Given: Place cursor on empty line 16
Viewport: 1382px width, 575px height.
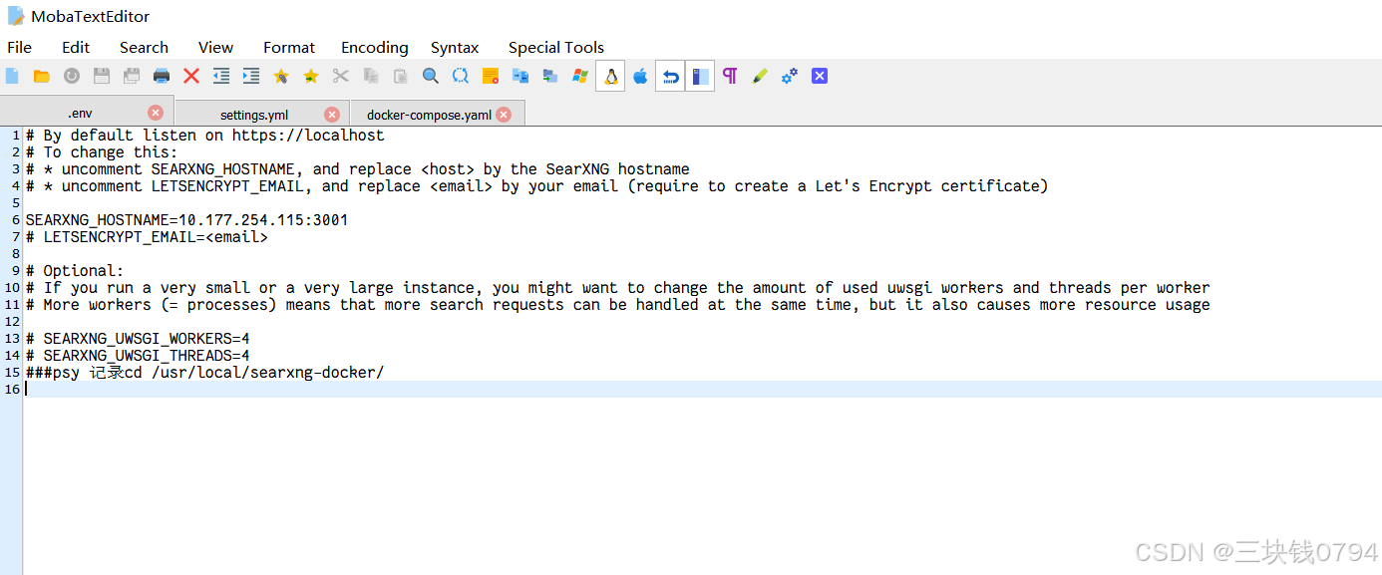Looking at the screenshot, I should 702,389.
